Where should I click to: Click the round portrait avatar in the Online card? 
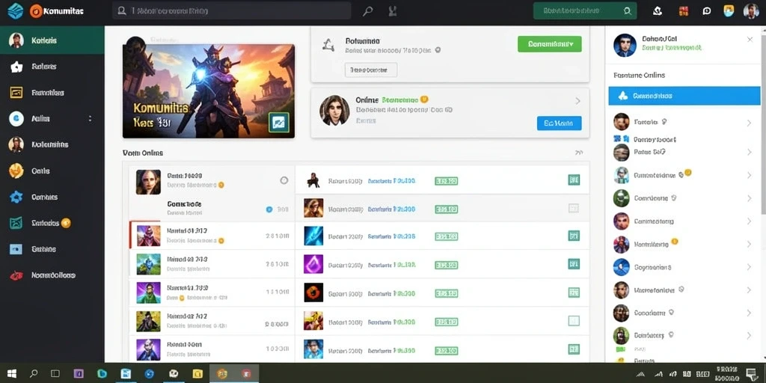(334, 111)
